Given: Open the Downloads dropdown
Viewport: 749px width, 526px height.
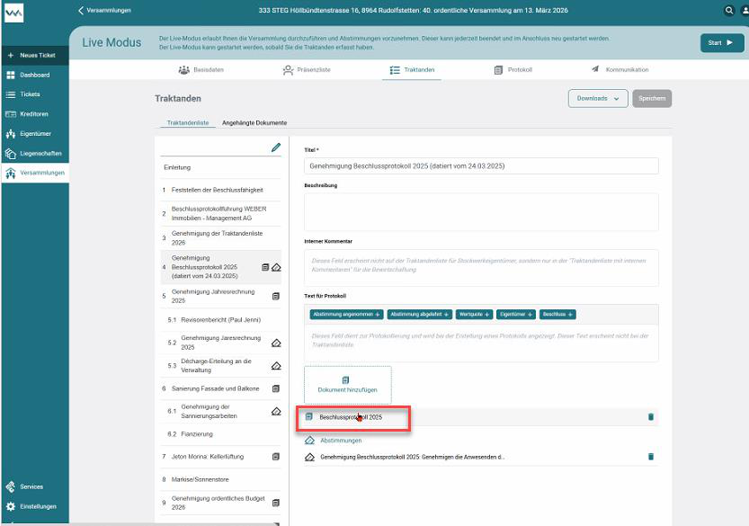Looking at the screenshot, I should click(598, 98).
